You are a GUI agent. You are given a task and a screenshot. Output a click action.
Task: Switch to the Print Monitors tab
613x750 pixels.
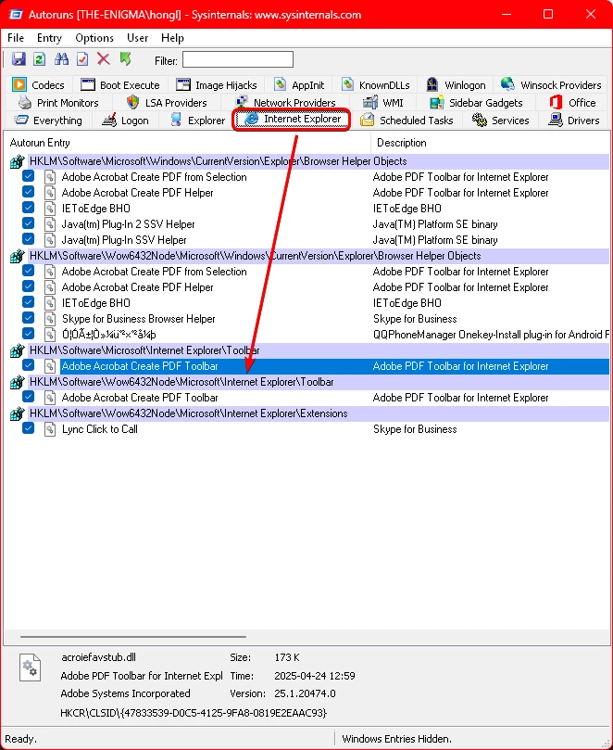pos(58,103)
